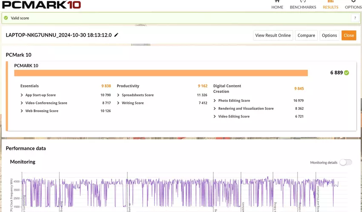The height and width of the screenshot is (212, 362).
Task: Click the Home icon in top navigation
Action: [x=277, y=2]
